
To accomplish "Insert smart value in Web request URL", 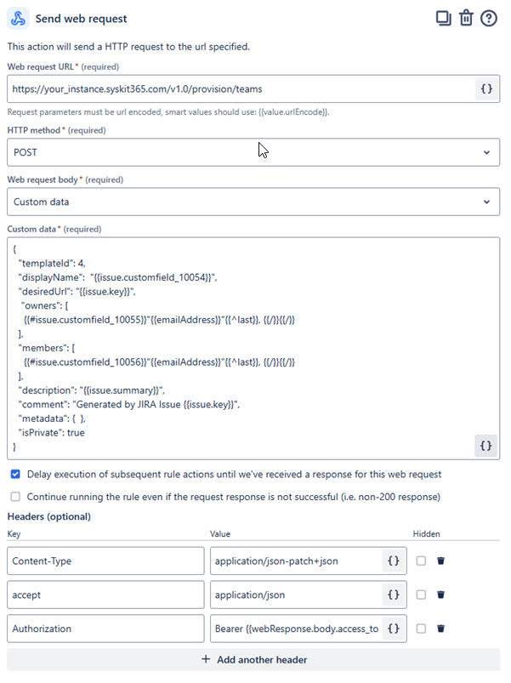I will pos(485,88).
